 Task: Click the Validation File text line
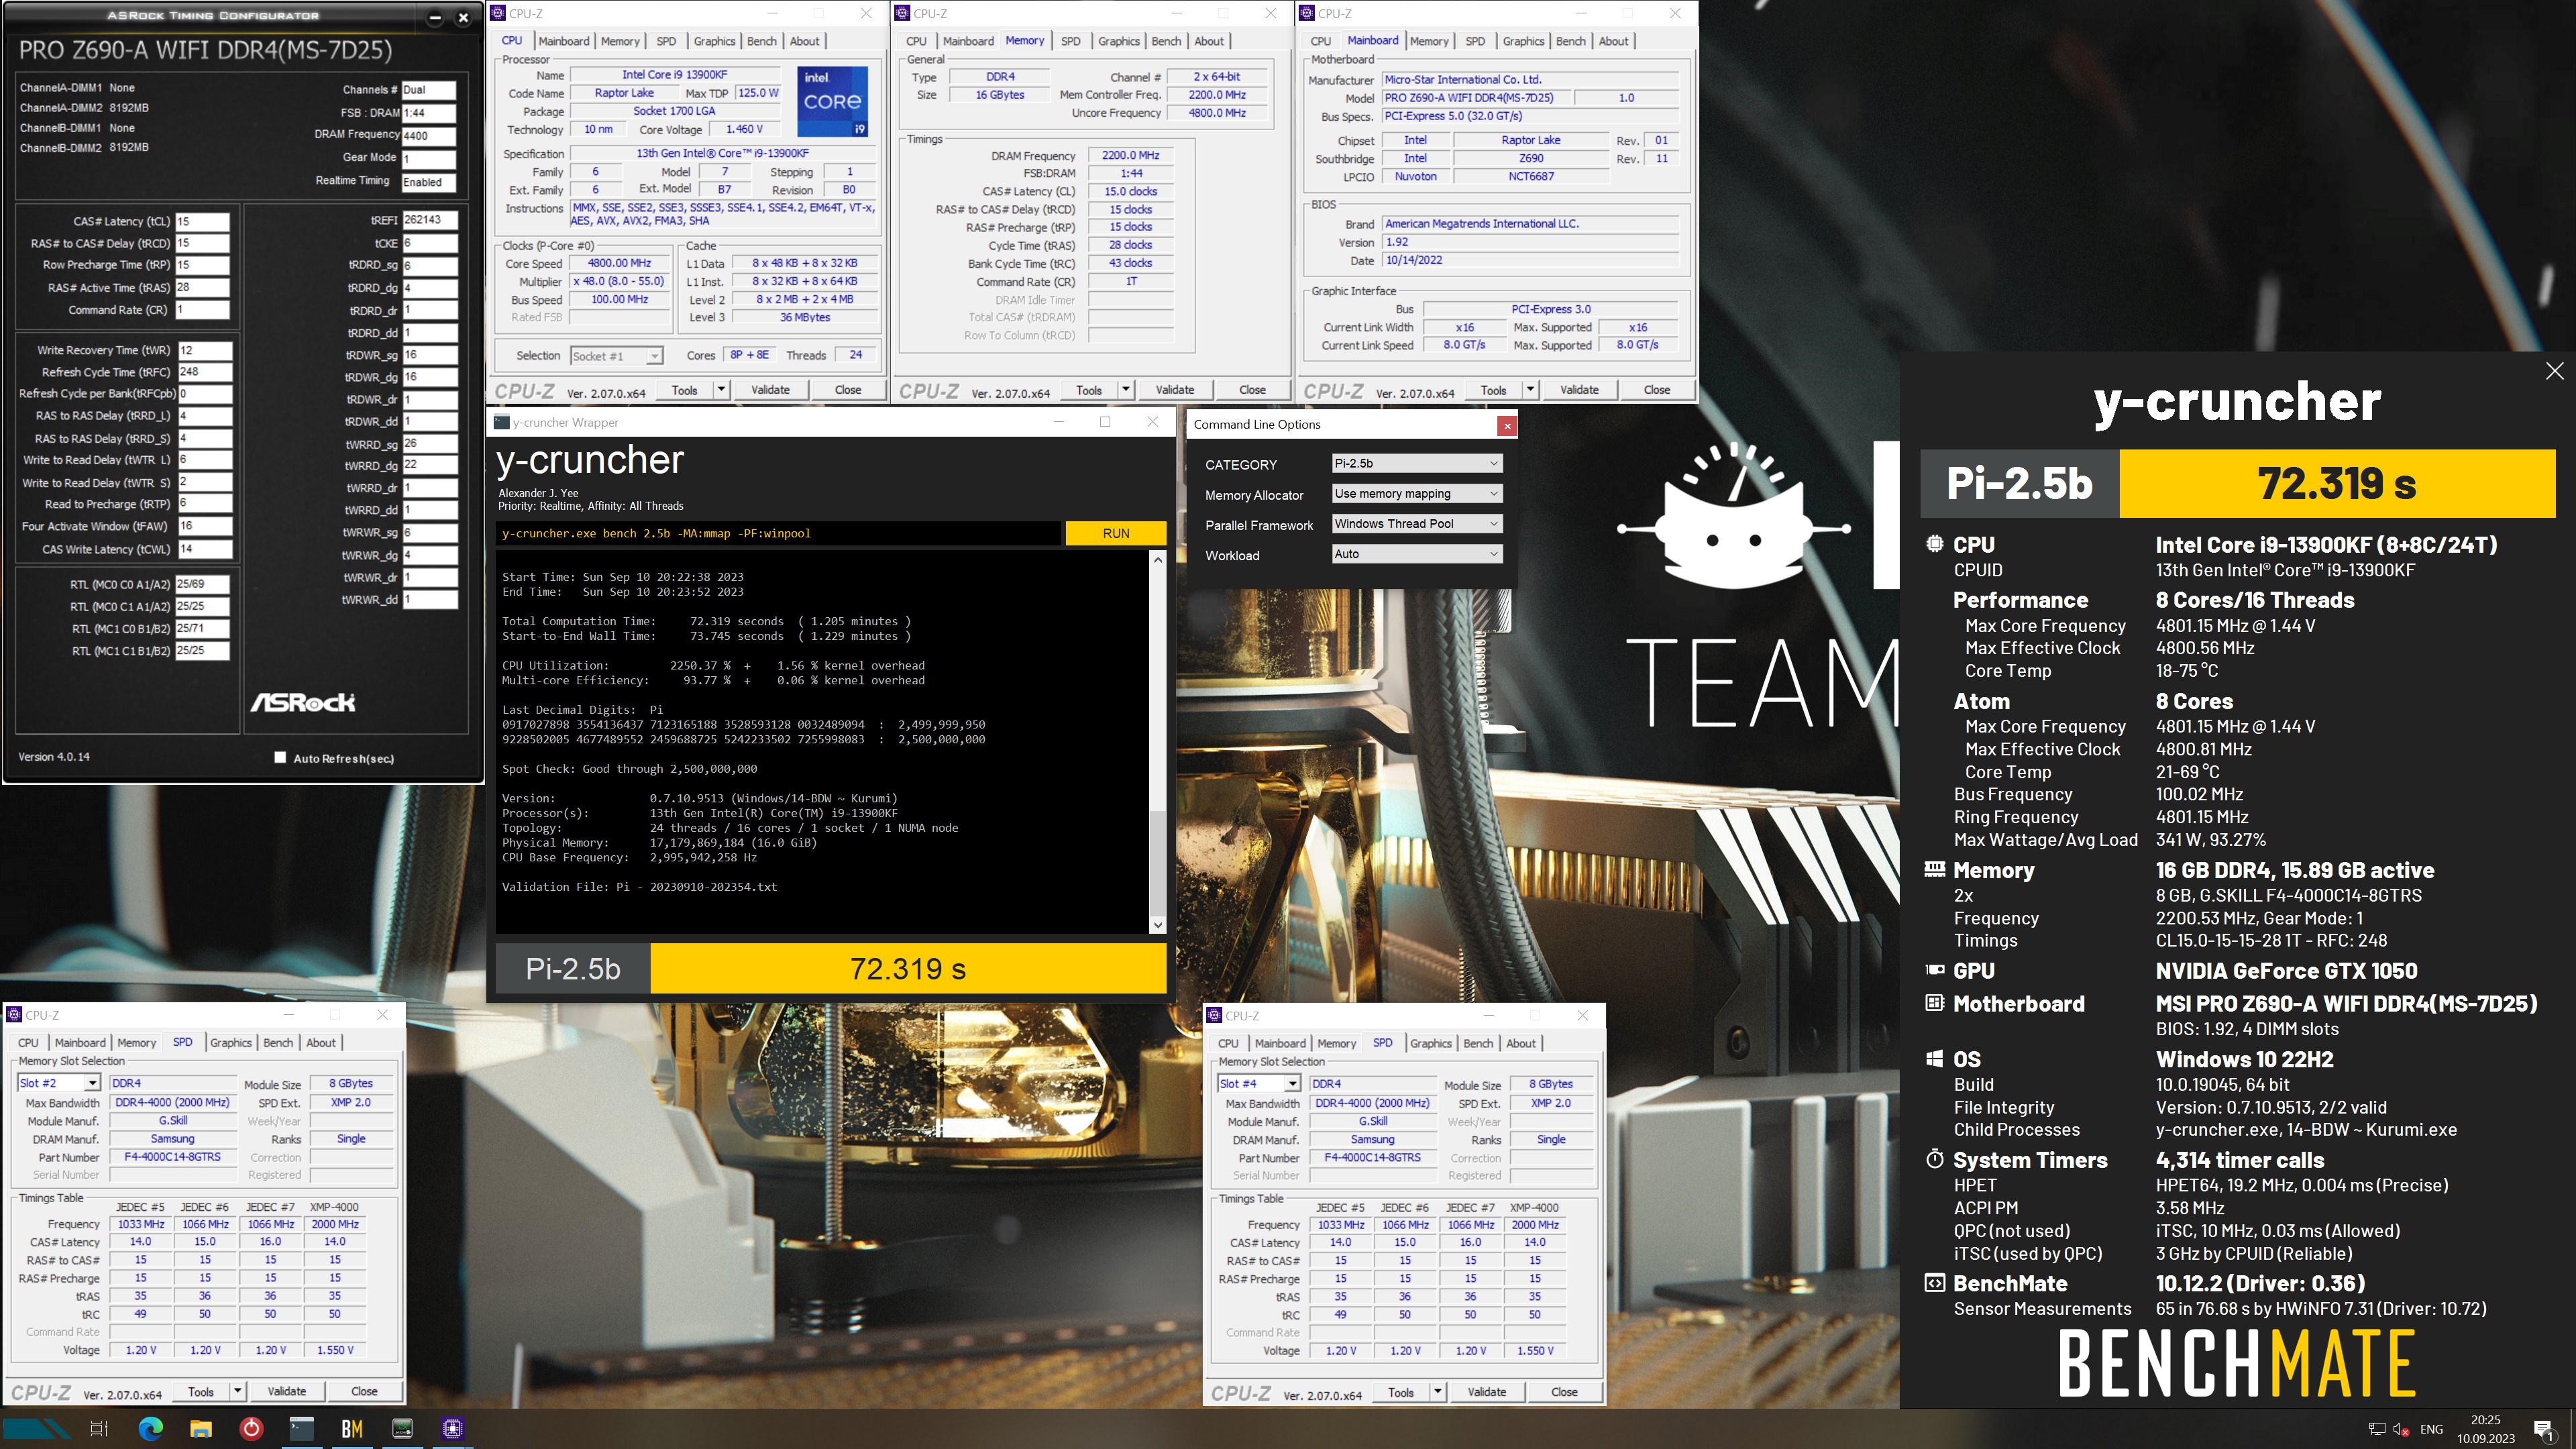(639, 887)
